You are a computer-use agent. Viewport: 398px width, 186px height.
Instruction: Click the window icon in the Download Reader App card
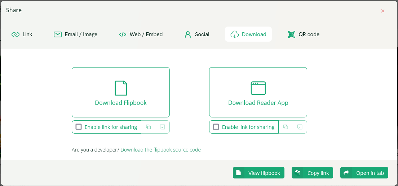pyautogui.click(x=258, y=88)
